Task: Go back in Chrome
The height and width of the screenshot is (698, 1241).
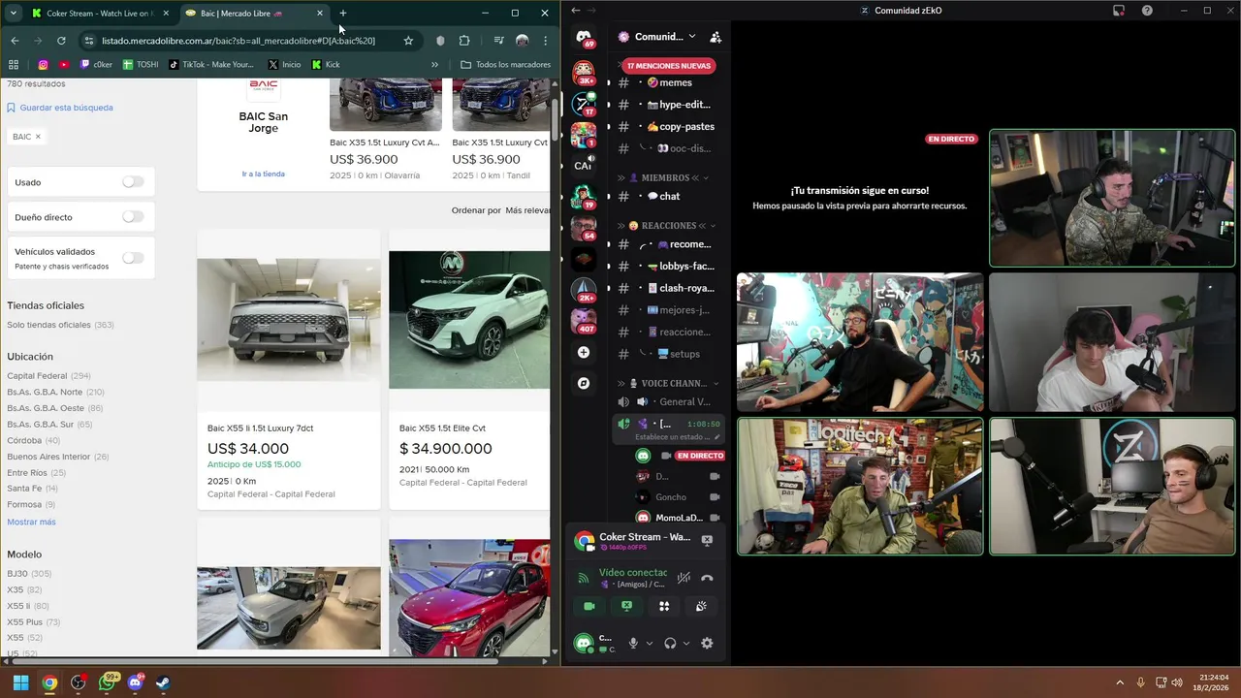Action: tap(15, 41)
